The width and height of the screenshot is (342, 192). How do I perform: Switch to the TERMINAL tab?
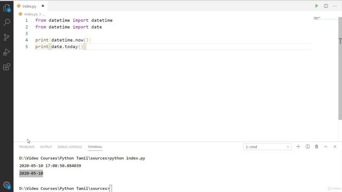coord(95,147)
